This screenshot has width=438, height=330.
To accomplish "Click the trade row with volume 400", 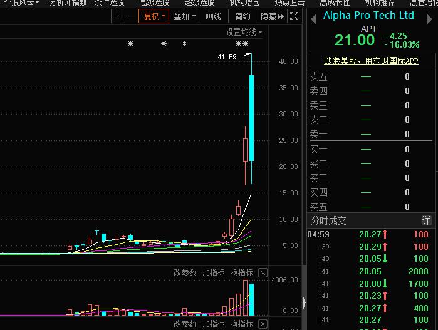I will tap(371, 308).
